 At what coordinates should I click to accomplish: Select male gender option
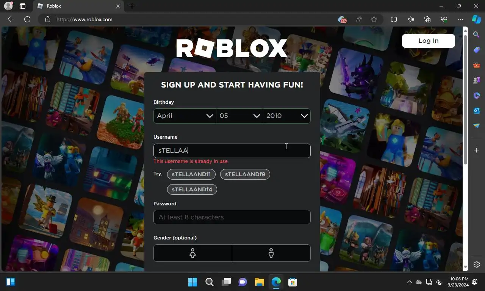tap(271, 253)
